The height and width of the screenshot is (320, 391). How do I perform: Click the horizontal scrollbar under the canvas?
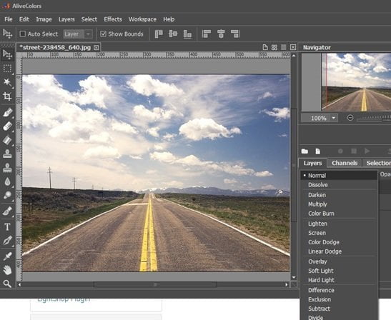154,284
